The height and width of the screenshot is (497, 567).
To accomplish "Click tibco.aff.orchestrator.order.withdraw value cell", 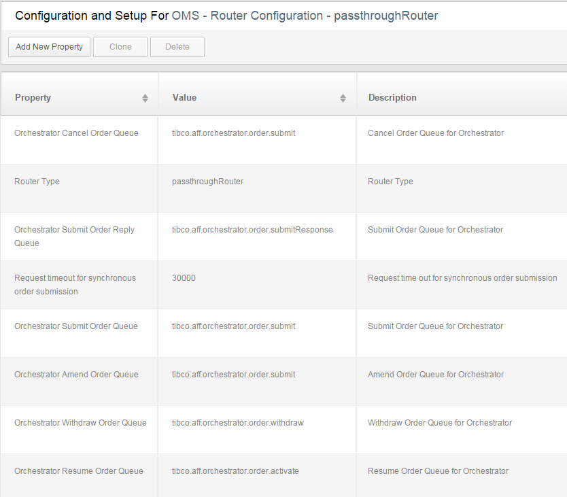I will point(238,423).
